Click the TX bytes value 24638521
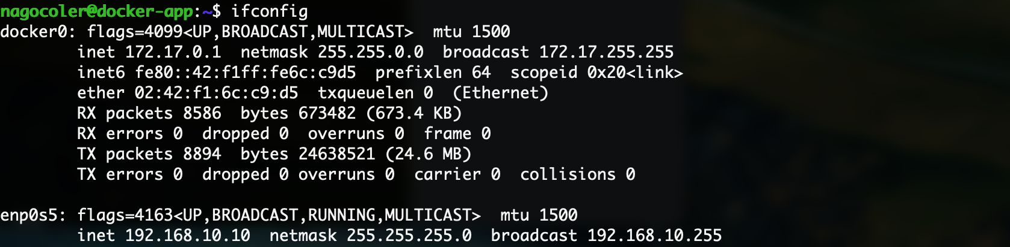Image resolution: width=1010 pixels, height=247 pixels. coord(336,154)
